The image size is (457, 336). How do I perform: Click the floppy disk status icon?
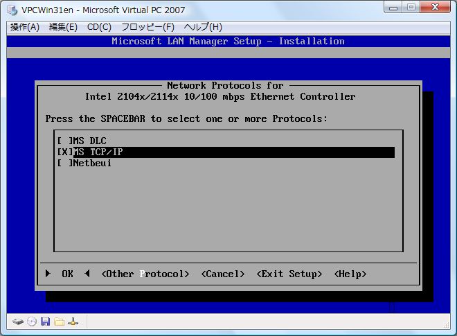45,321
